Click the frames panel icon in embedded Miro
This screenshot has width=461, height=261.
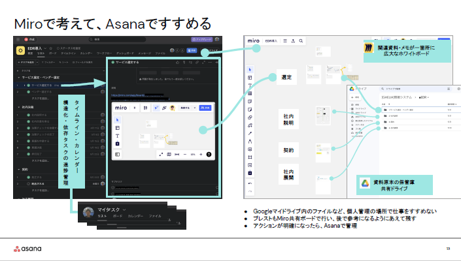(x=117, y=154)
